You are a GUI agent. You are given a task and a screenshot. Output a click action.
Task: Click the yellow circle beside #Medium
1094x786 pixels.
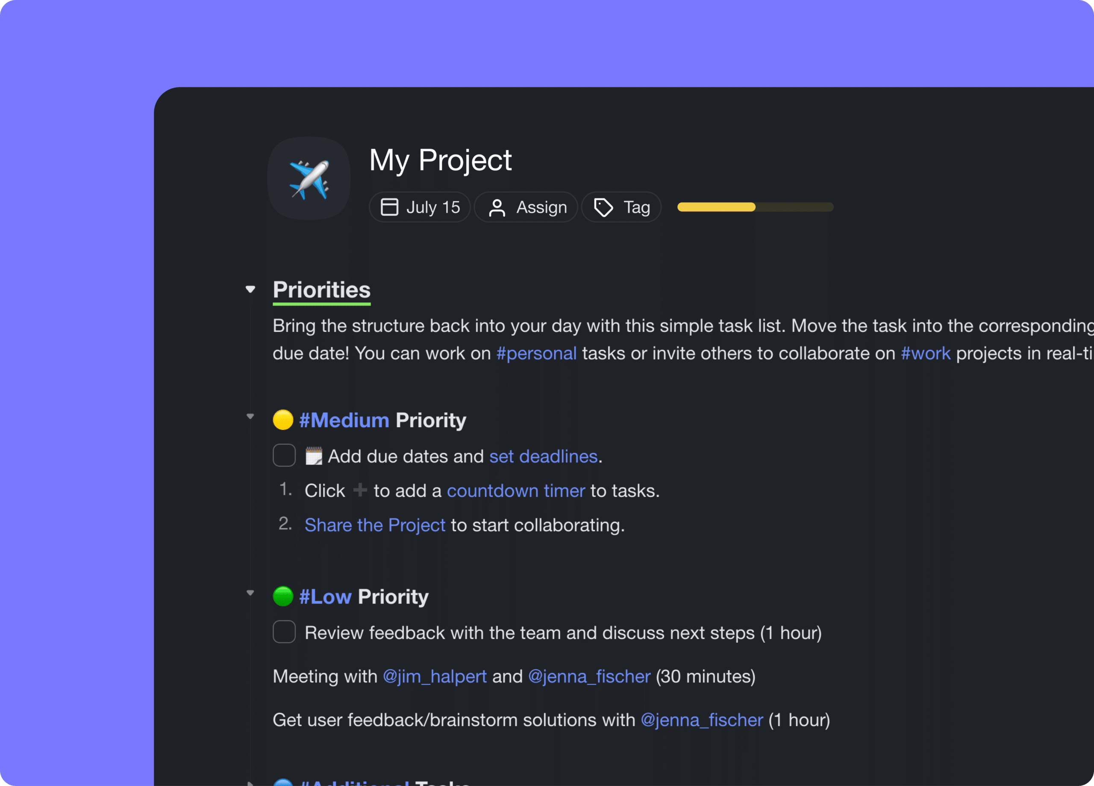(283, 420)
